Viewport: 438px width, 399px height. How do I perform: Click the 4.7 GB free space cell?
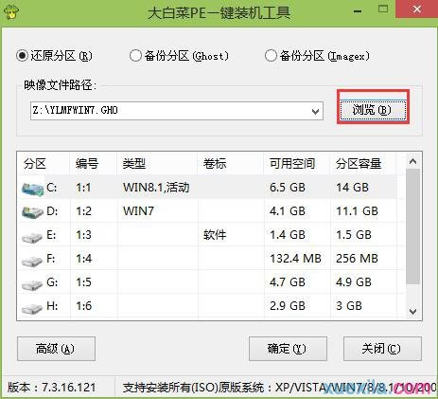288,281
